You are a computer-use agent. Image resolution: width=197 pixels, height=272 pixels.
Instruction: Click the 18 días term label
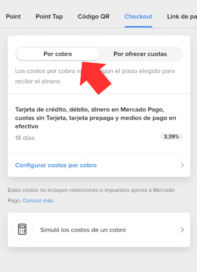(x=25, y=138)
